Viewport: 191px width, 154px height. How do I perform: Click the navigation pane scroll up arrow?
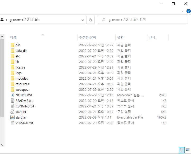[x=2, y=37]
